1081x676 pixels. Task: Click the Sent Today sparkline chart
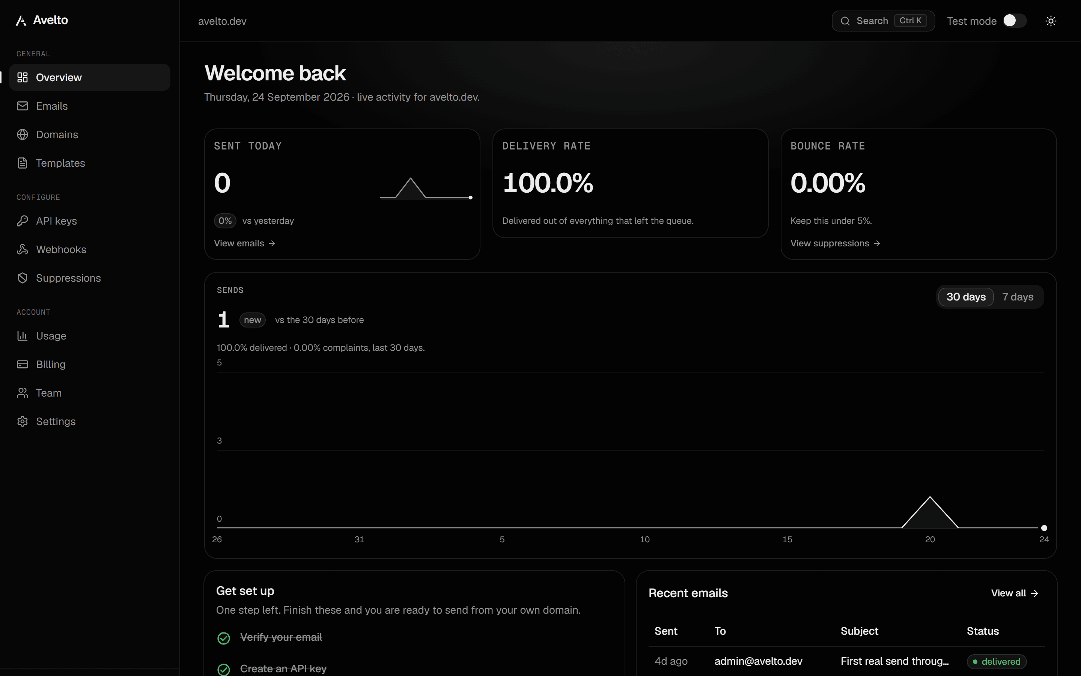426,188
